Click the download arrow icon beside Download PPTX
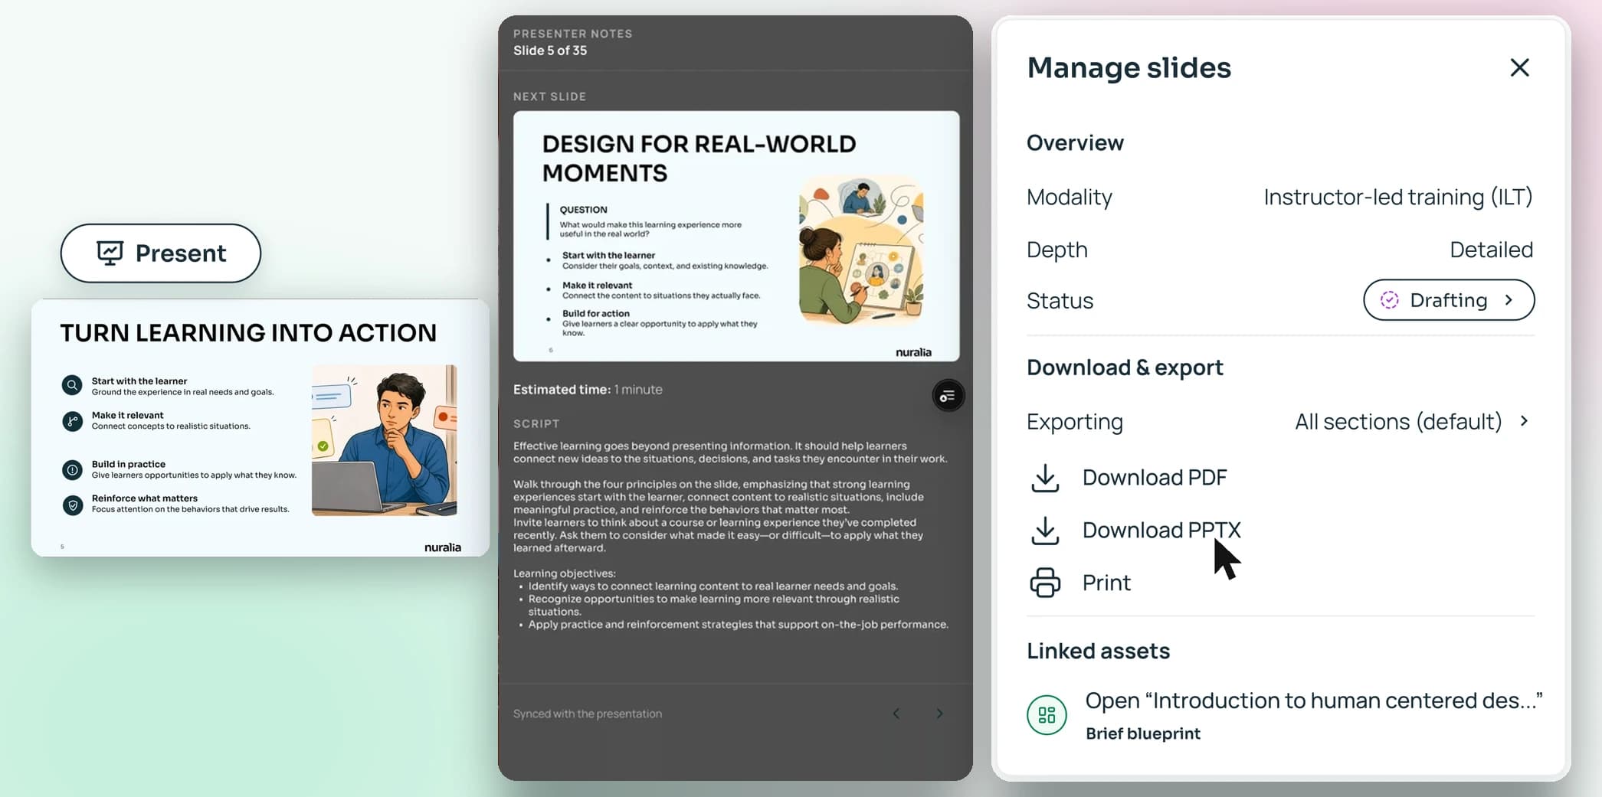This screenshot has height=797, width=1602. 1045,531
